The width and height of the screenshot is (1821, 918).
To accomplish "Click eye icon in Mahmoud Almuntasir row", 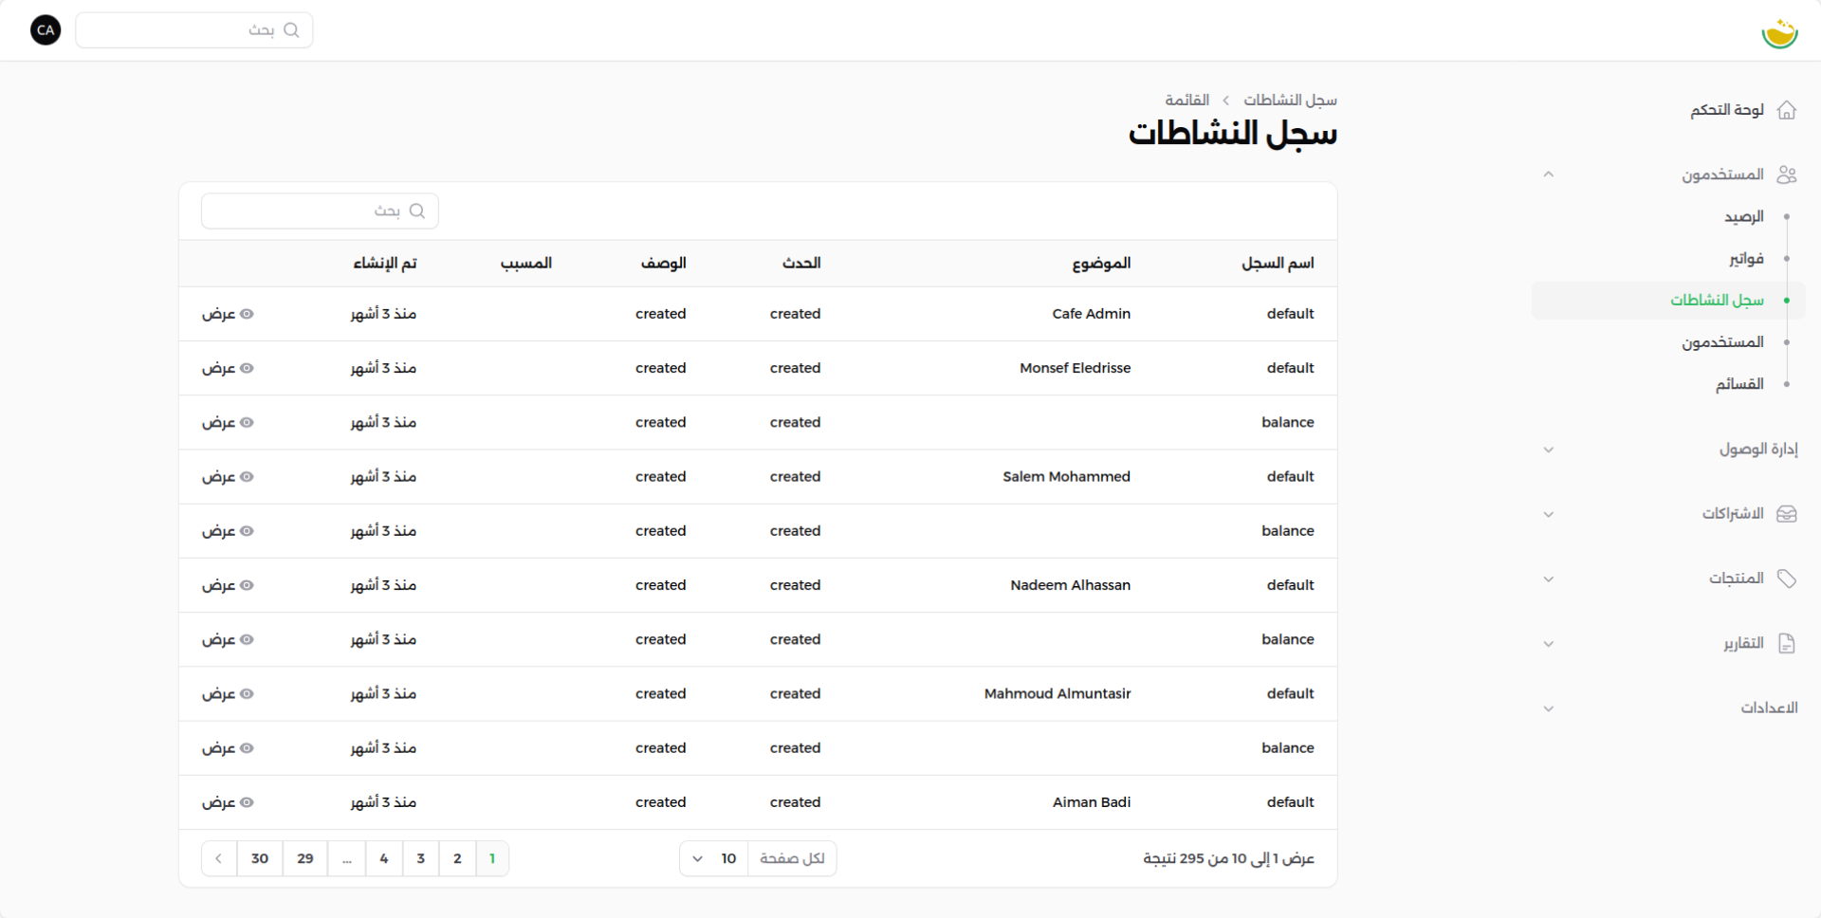I will pyautogui.click(x=247, y=694).
